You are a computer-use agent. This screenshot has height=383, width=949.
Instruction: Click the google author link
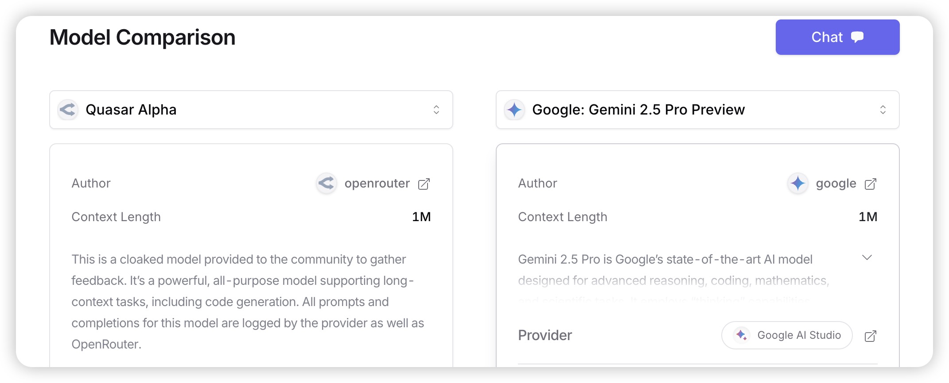(836, 184)
